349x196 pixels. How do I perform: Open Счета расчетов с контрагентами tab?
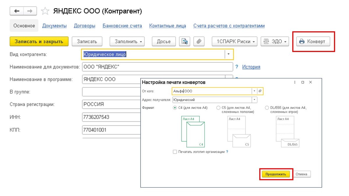tap(229, 26)
